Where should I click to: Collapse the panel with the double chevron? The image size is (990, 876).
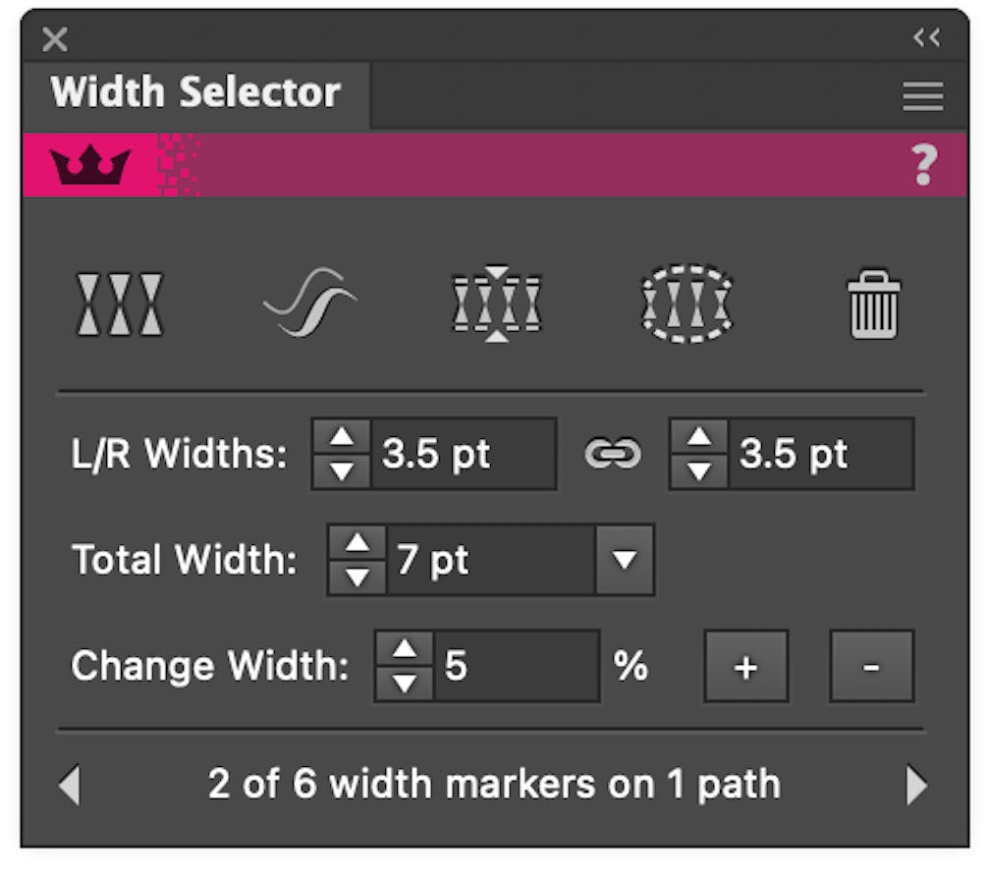coord(924,39)
